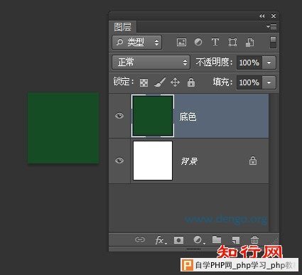This screenshot has width=302, height=275.
Task: Filter for adjustment layers icon
Action: coord(198,42)
